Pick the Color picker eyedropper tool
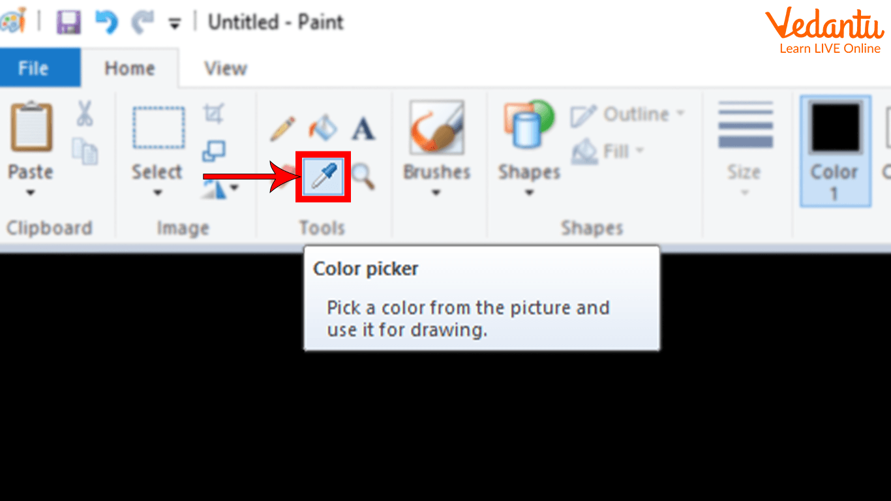891x501 pixels. coord(324,176)
